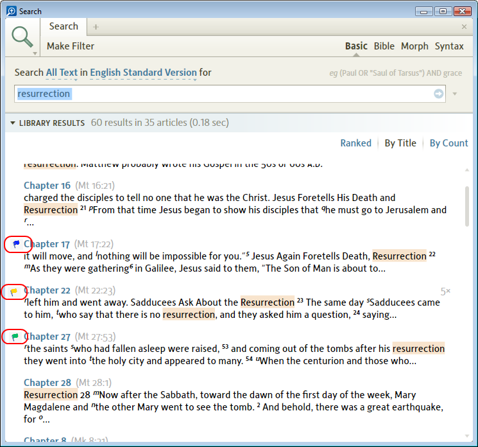Click the magnifying glass search icon

[x=22, y=37]
